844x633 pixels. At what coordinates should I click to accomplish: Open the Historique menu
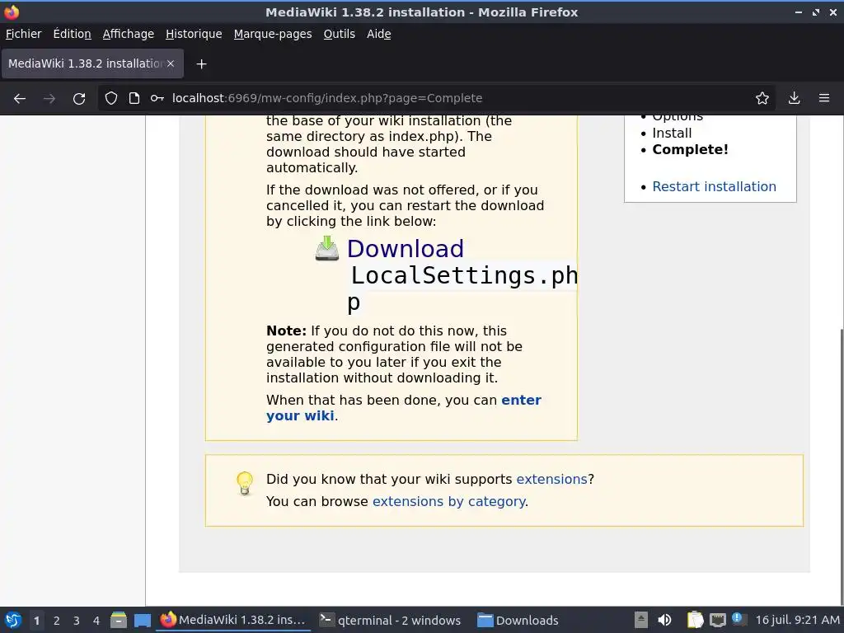point(194,34)
